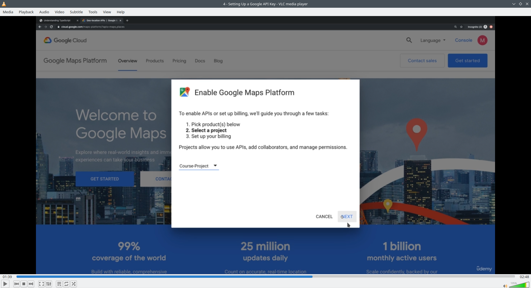Click the browser forward arrow
This screenshot has width=531, height=288.
[46, 27]
